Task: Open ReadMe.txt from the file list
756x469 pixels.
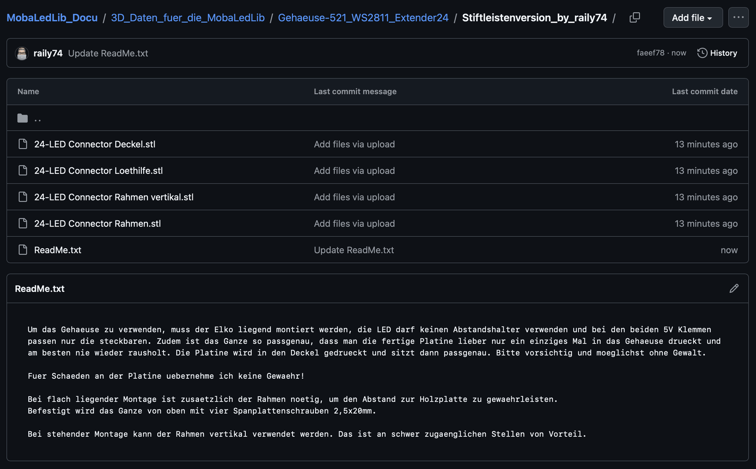Action: (58, 250)
